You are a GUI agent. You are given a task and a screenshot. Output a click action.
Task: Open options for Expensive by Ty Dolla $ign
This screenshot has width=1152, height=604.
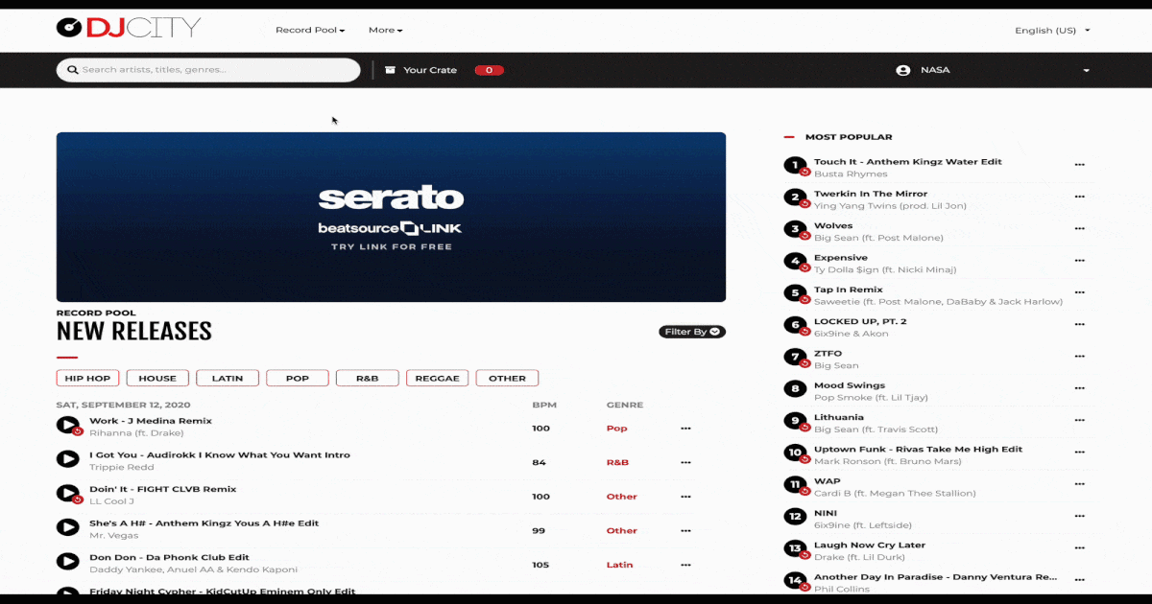pyautogui.click(x=1079, y=261)
